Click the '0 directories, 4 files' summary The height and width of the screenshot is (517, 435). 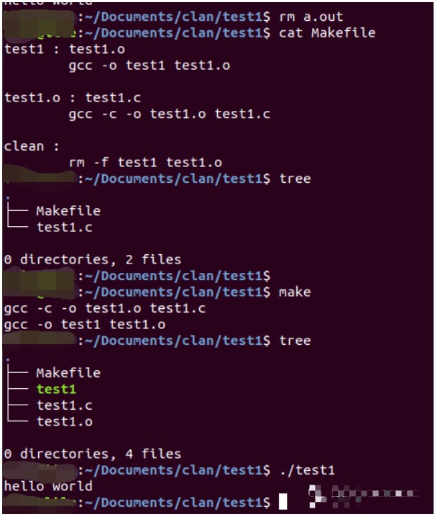pos(93,454)
